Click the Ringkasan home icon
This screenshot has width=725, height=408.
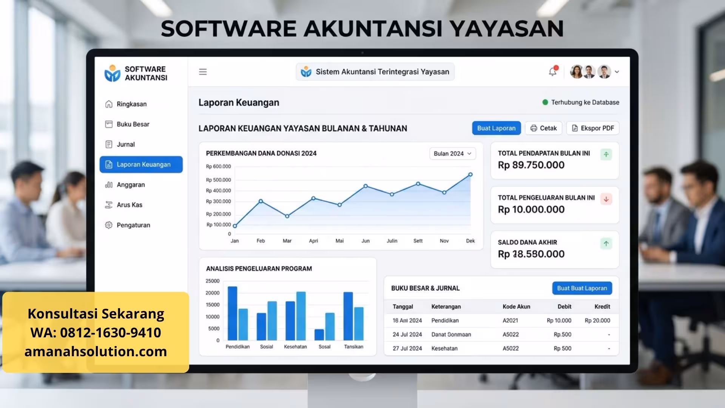pos(109,104)
